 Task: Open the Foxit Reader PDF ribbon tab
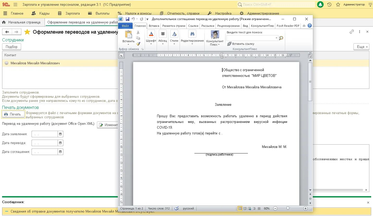(288, 26)
